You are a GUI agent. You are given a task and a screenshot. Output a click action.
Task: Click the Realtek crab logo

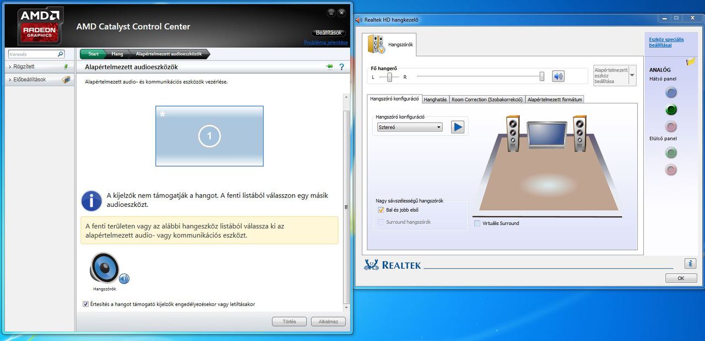click(371, 265)
